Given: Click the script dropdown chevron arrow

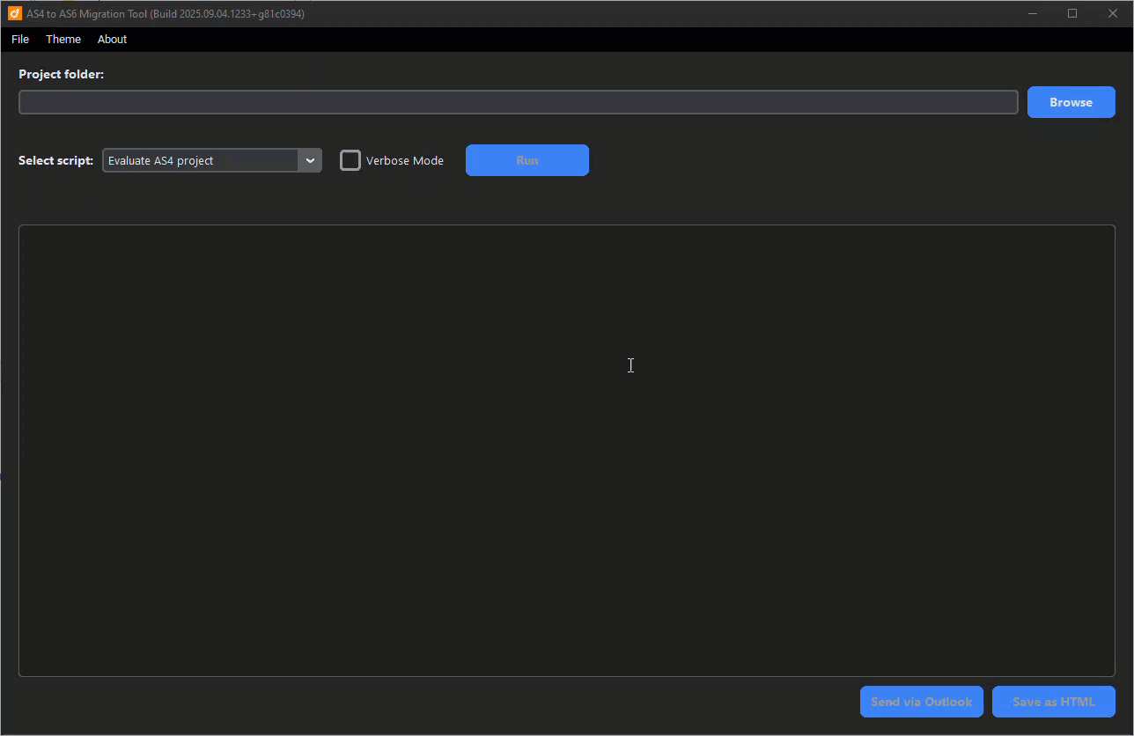Looking at the screenshot, I should tap(310, 160).
